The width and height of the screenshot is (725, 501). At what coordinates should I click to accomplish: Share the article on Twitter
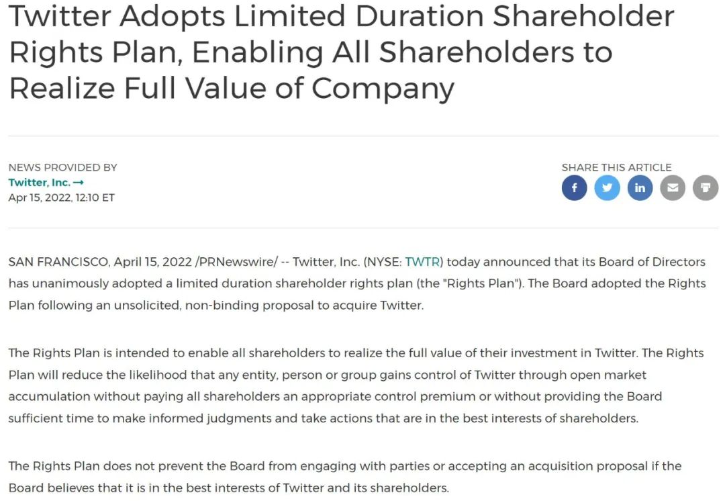coord(607,188)
